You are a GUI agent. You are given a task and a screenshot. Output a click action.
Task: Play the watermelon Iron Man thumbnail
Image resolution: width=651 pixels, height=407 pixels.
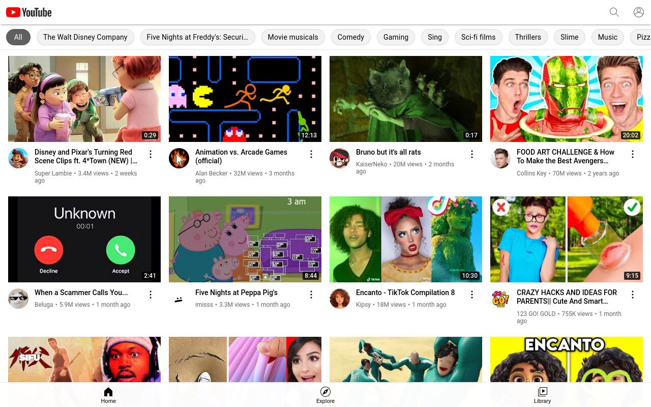[567, 99]
